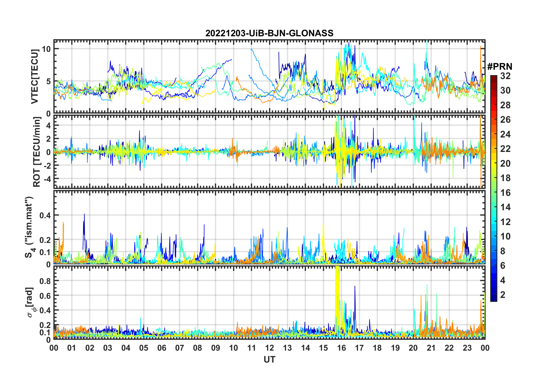Screen dimensions: 539x377
Task: Select the UT x-axis label
Action: (269, 359)
